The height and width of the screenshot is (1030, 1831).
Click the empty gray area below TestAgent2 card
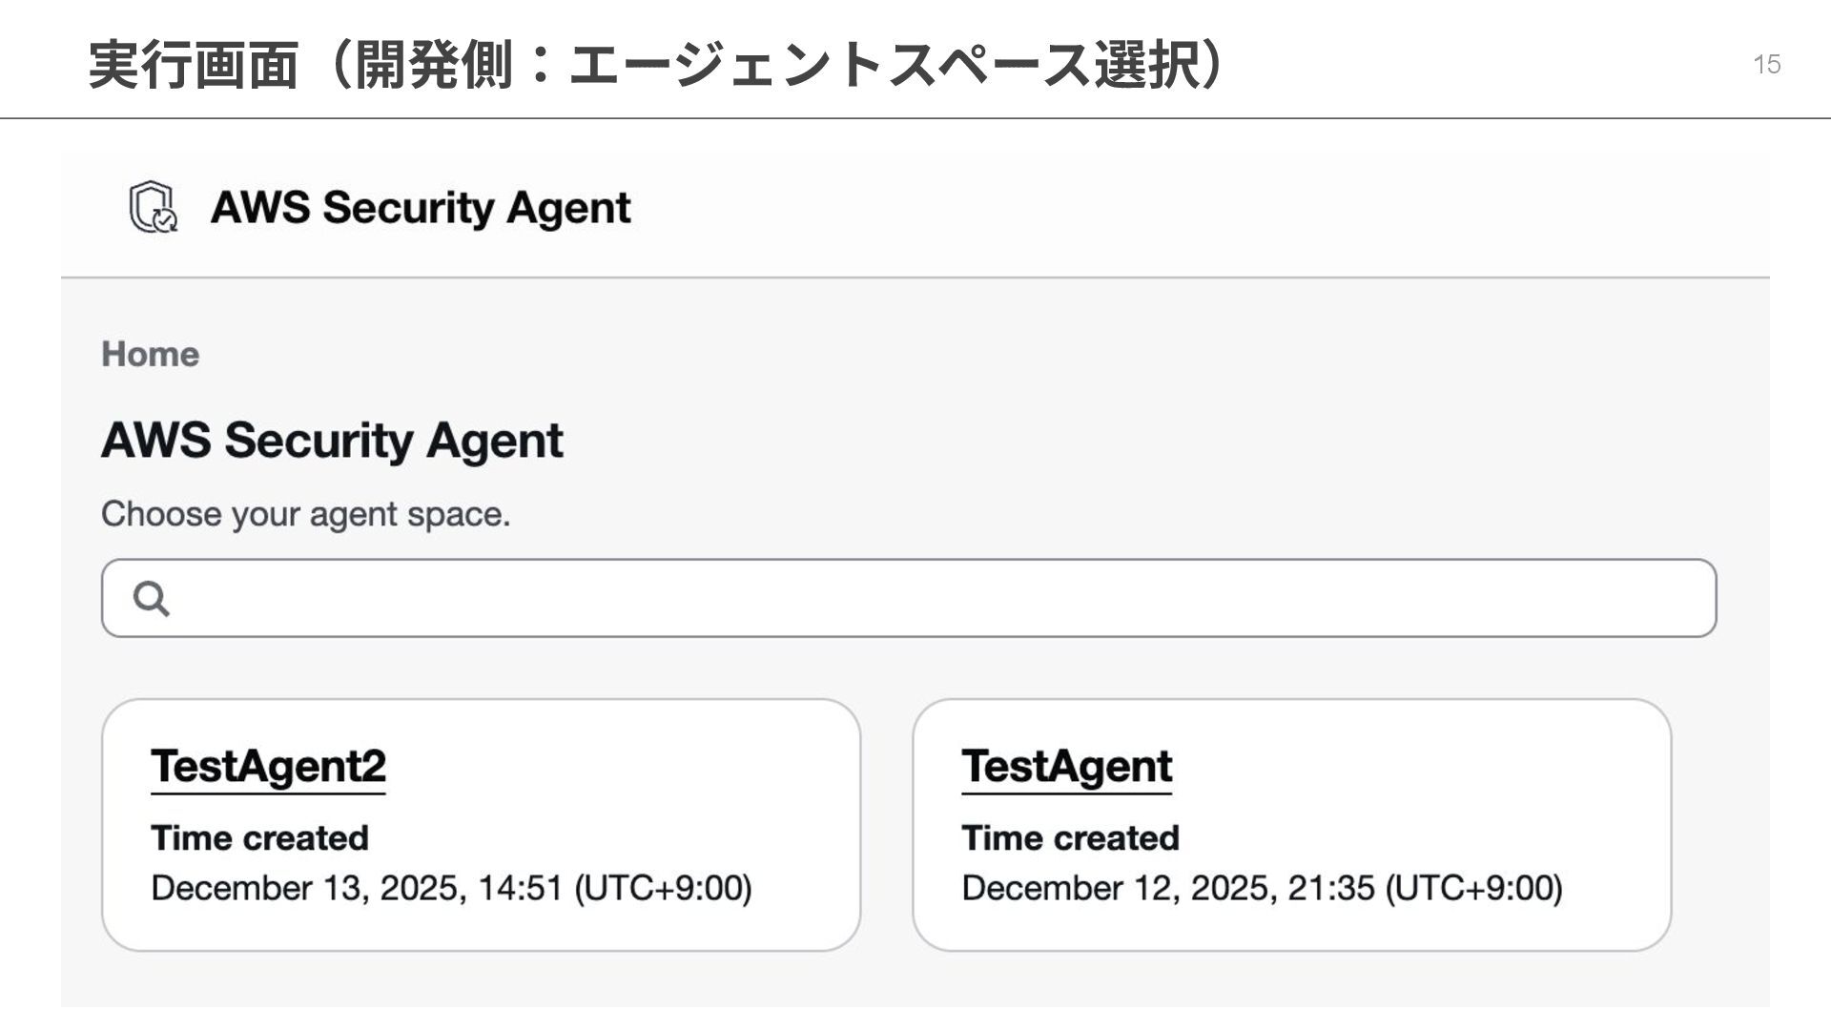coord(477,980)
